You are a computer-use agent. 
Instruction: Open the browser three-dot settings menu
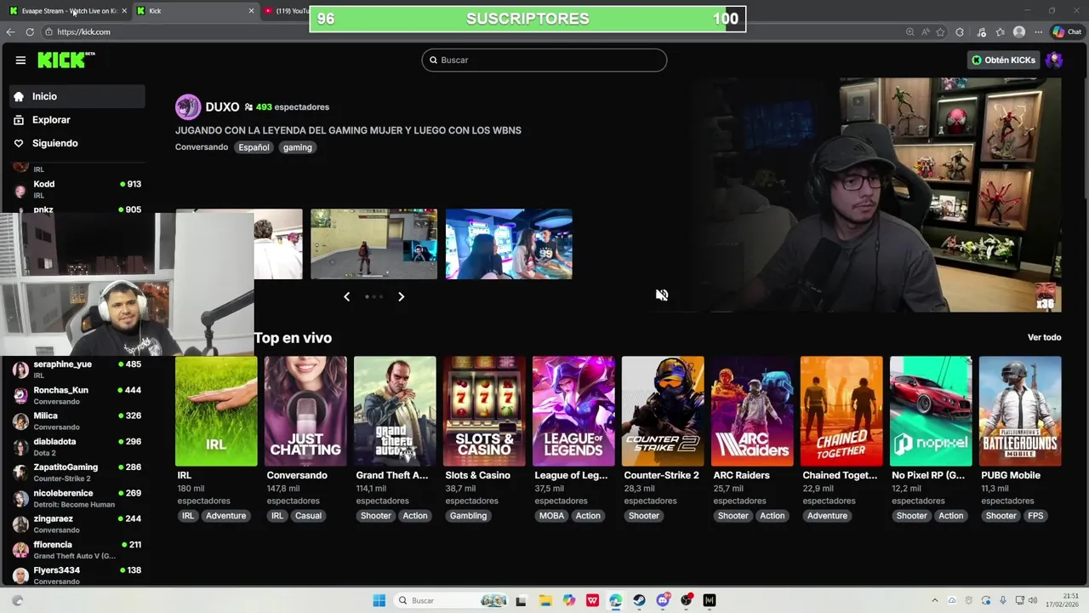point(1038,32)
